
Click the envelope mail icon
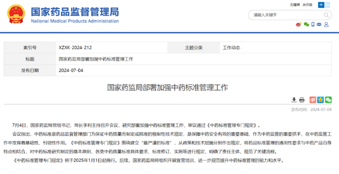point(319,24)
